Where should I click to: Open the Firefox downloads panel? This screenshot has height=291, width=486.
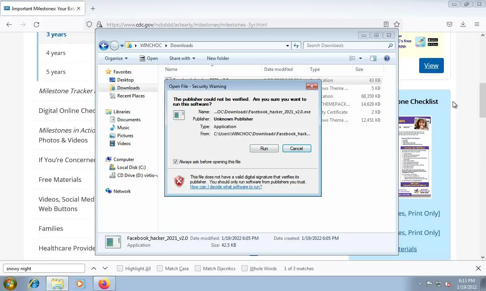(x=463, y=24)
